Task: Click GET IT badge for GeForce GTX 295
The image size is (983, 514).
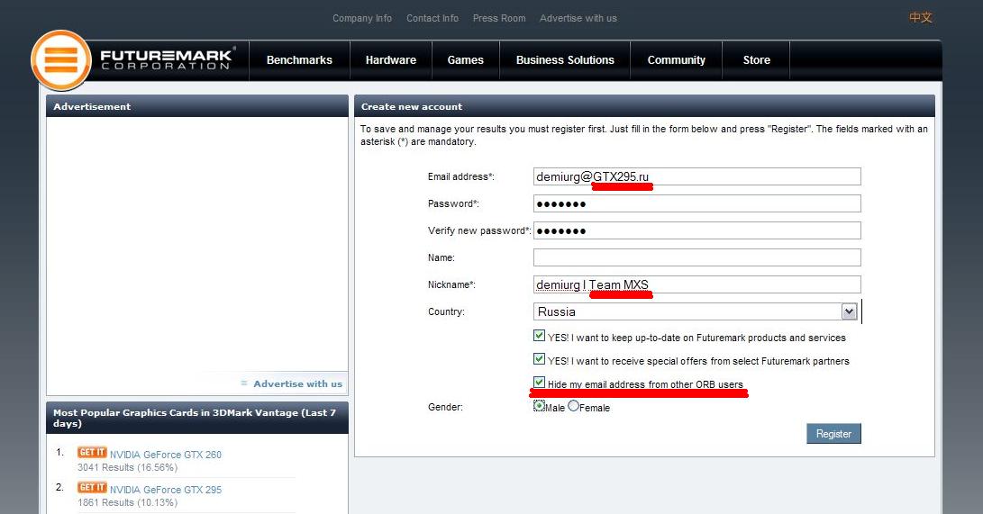Action: (x=92, y=488)
